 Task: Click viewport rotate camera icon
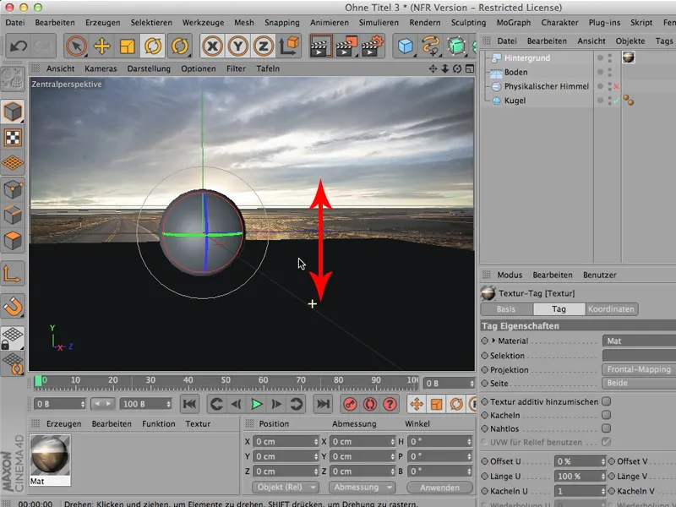[457, 69]
